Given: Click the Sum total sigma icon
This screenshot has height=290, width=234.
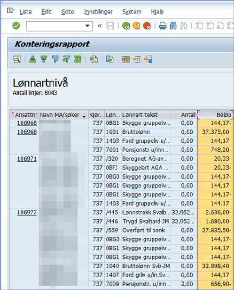Looking at the screenshot, I should (x=78, y=59).
